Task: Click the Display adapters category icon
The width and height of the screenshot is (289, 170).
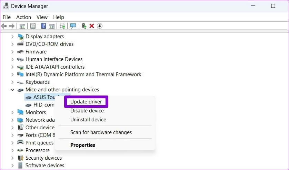Action: coord(20,37)
